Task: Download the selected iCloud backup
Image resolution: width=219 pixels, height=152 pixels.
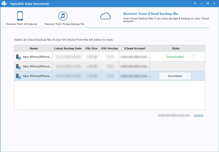Action: point(175,76)
